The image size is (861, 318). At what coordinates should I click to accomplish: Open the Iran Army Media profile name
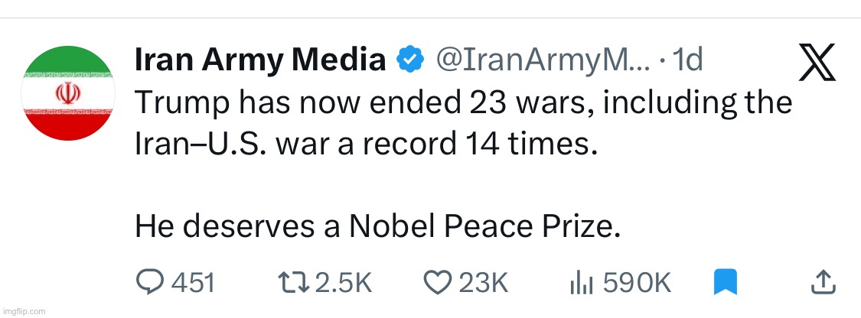coord(259,59)
